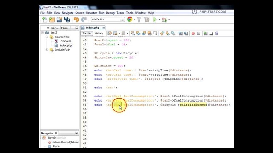The width and height of the screenshot is (273, 153).
Task: Click the Shift Line Right icon
Action: pos(186,34)
